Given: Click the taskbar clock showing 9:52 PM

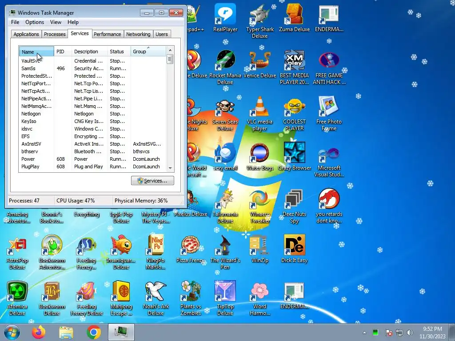Looking at the screenshot, I should click(x=432, y=333).
